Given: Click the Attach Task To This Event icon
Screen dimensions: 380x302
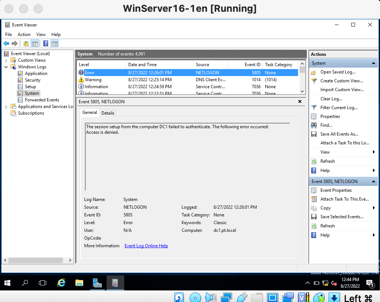Looking at the screenshot, I should tap(314, 199).
